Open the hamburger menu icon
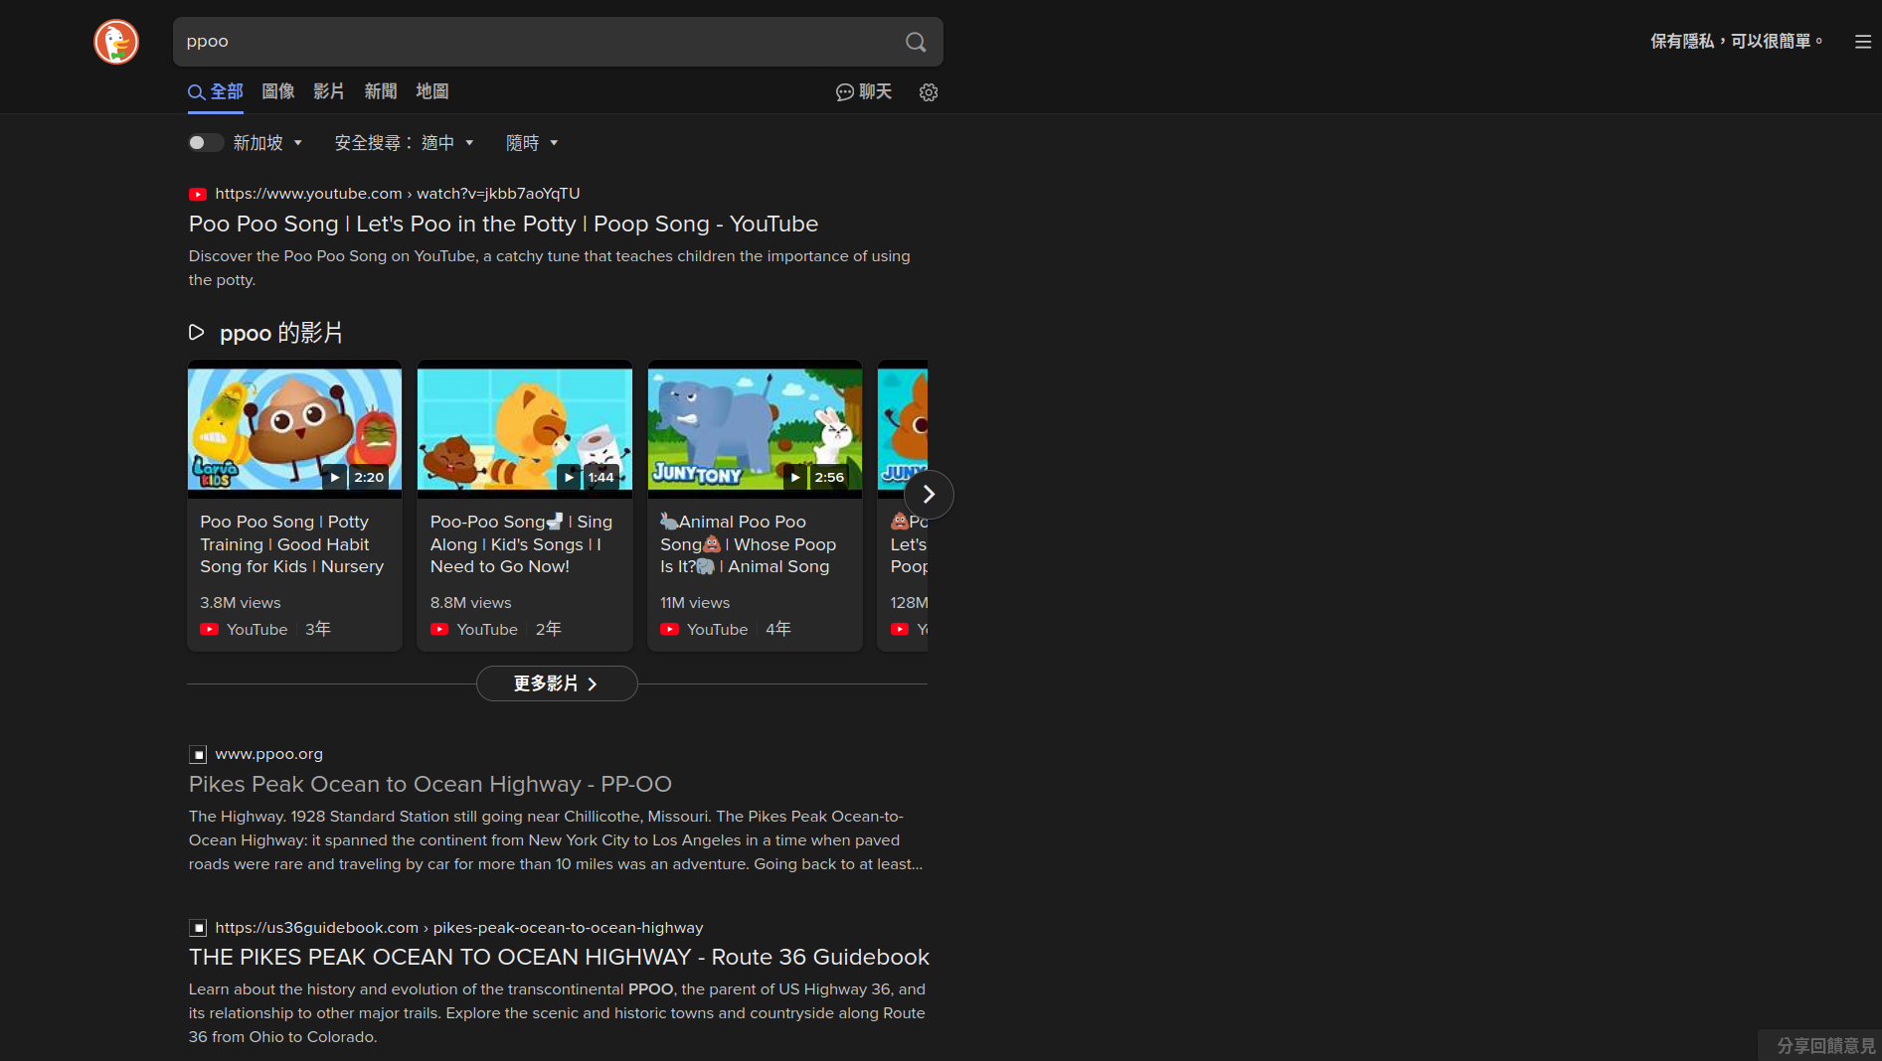The image size is (1882, 1061). click(x=1863, y=42)
